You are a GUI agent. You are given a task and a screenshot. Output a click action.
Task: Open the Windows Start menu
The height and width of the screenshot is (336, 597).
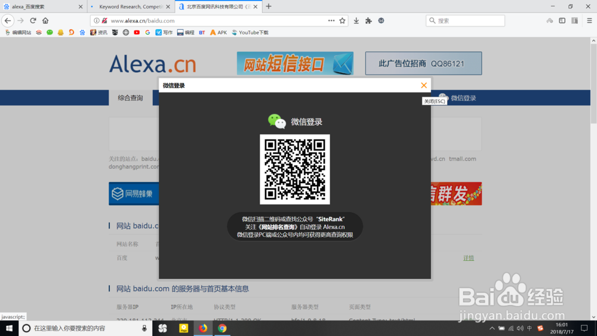tap(9, 328)
